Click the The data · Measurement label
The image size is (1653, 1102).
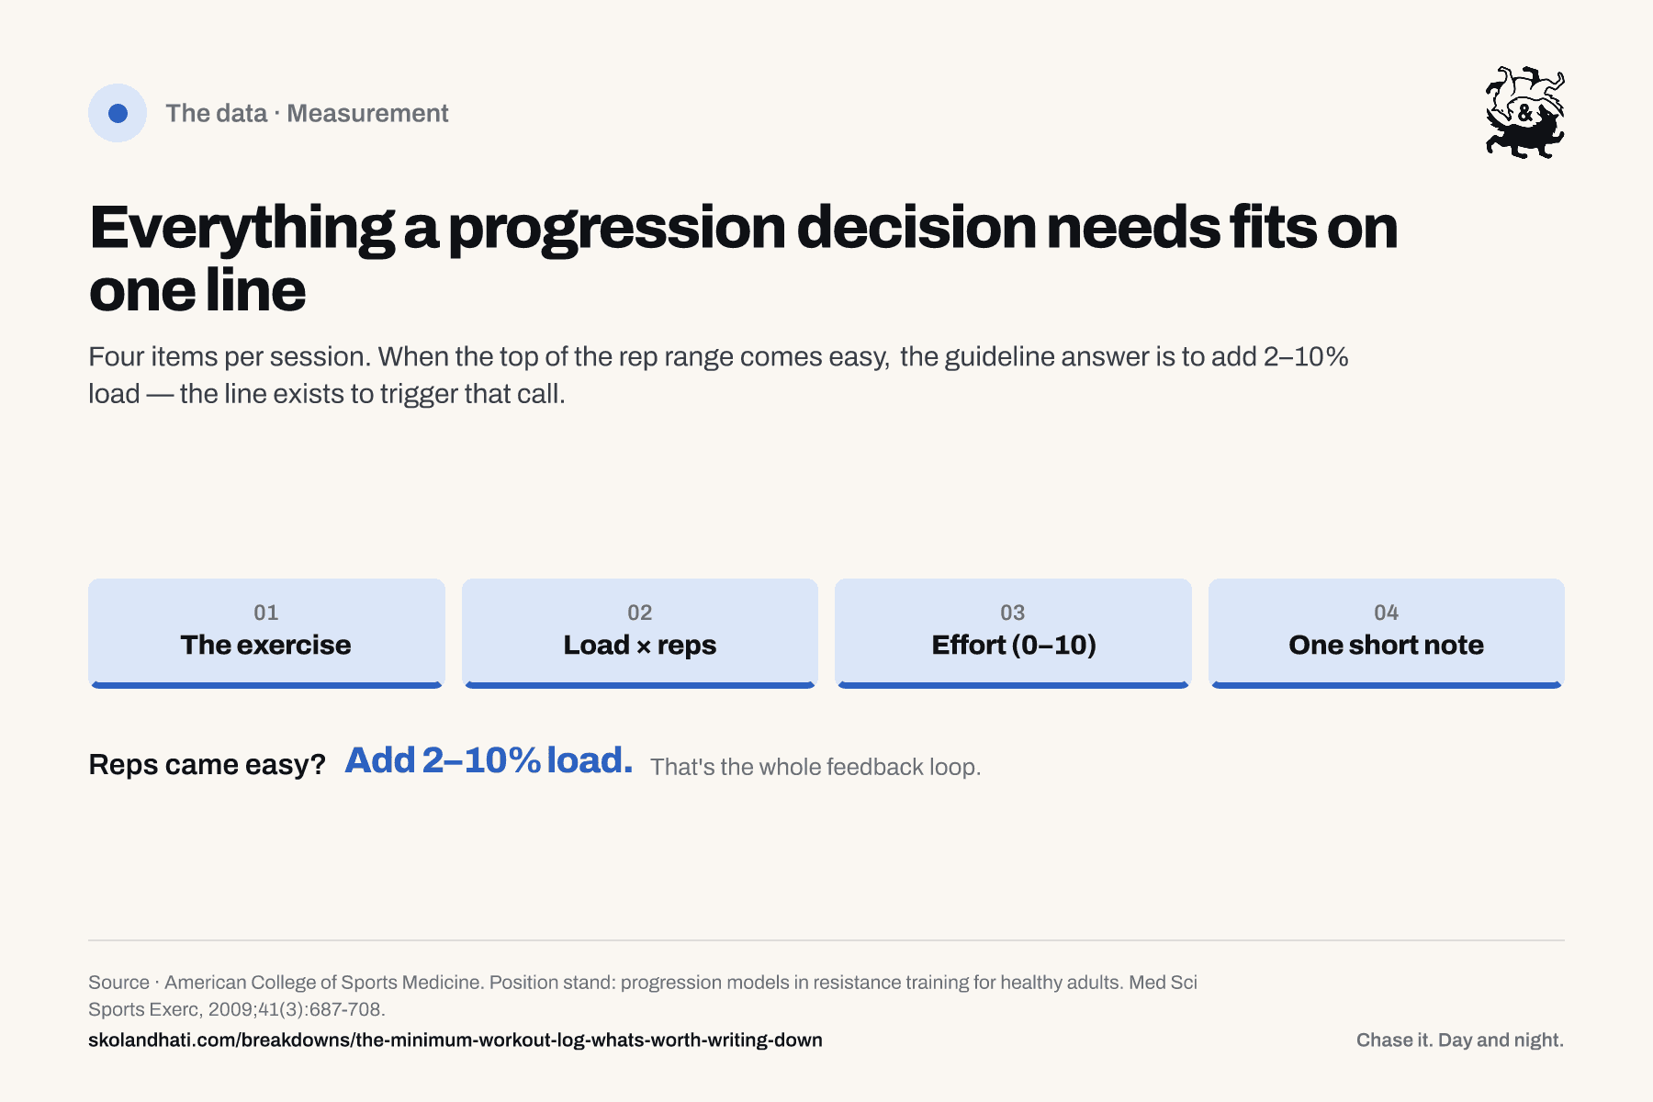click(x=307, y=113)
